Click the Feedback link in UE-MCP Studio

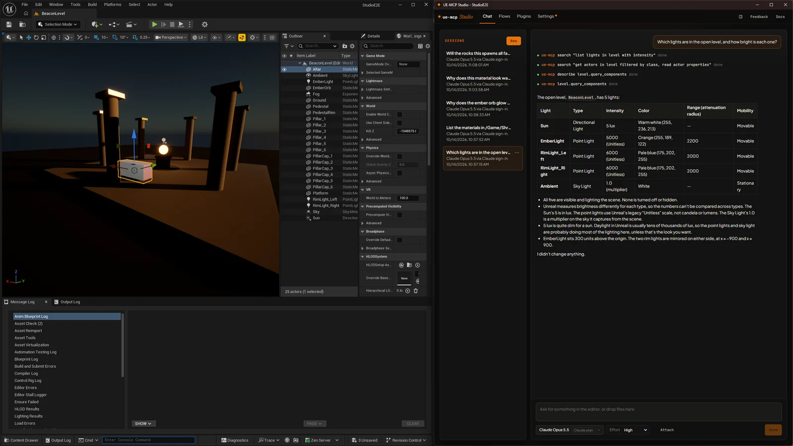pos(759,17)
